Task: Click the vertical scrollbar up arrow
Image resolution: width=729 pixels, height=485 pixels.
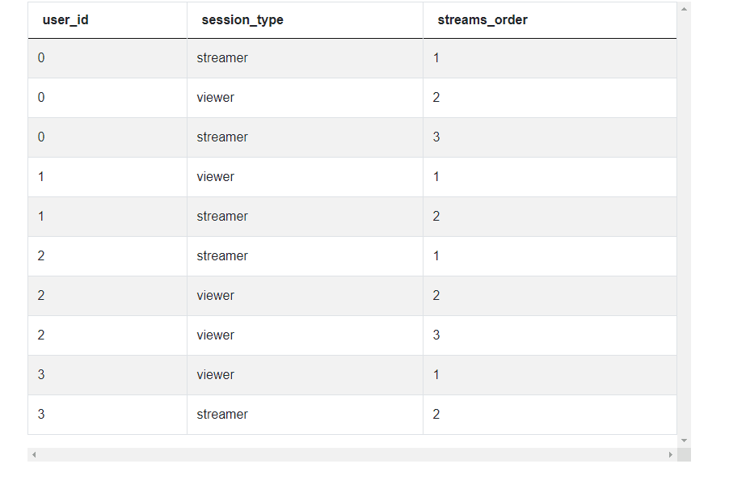Action: (684, 10)
